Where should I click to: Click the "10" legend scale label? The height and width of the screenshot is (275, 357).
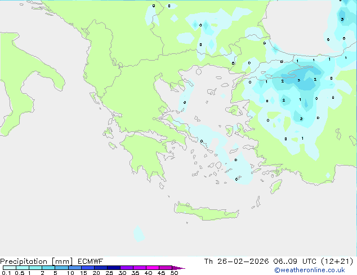[x=70, y=273]
